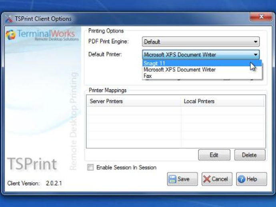Save the TSPrint client options

(182, 179)
